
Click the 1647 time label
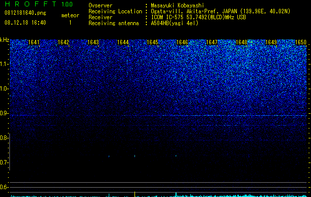coord(212,42)
